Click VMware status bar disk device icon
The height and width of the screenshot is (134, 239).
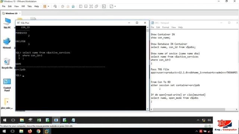click(206, 126)
